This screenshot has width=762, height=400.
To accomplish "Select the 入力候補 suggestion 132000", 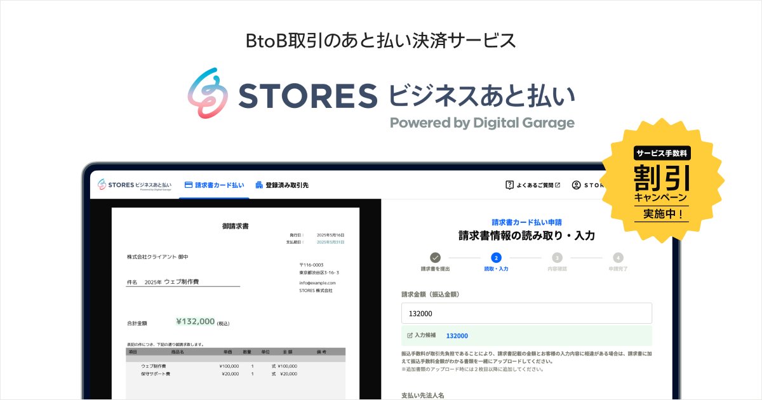I will point(457,335).
